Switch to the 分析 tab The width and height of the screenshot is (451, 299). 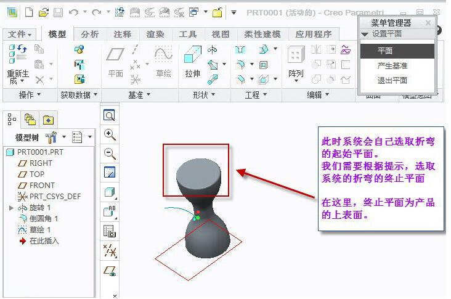tap(90, 35)
